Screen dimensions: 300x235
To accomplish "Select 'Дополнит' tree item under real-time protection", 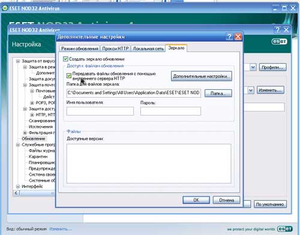I will 46,73.
